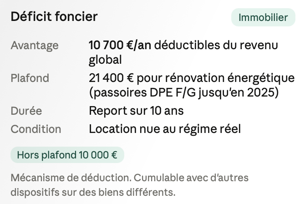This screenshot has width=305, height=204.
Task: Select the déductibles du revenu phrase
Action: (216, 45)
